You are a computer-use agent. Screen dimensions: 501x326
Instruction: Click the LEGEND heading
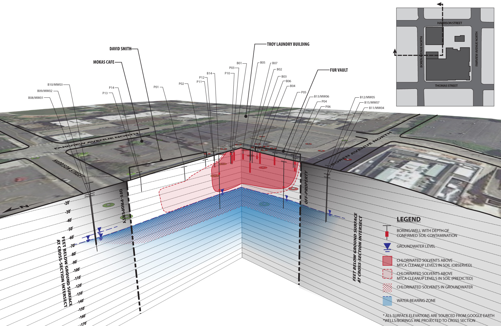coord(409,219)
